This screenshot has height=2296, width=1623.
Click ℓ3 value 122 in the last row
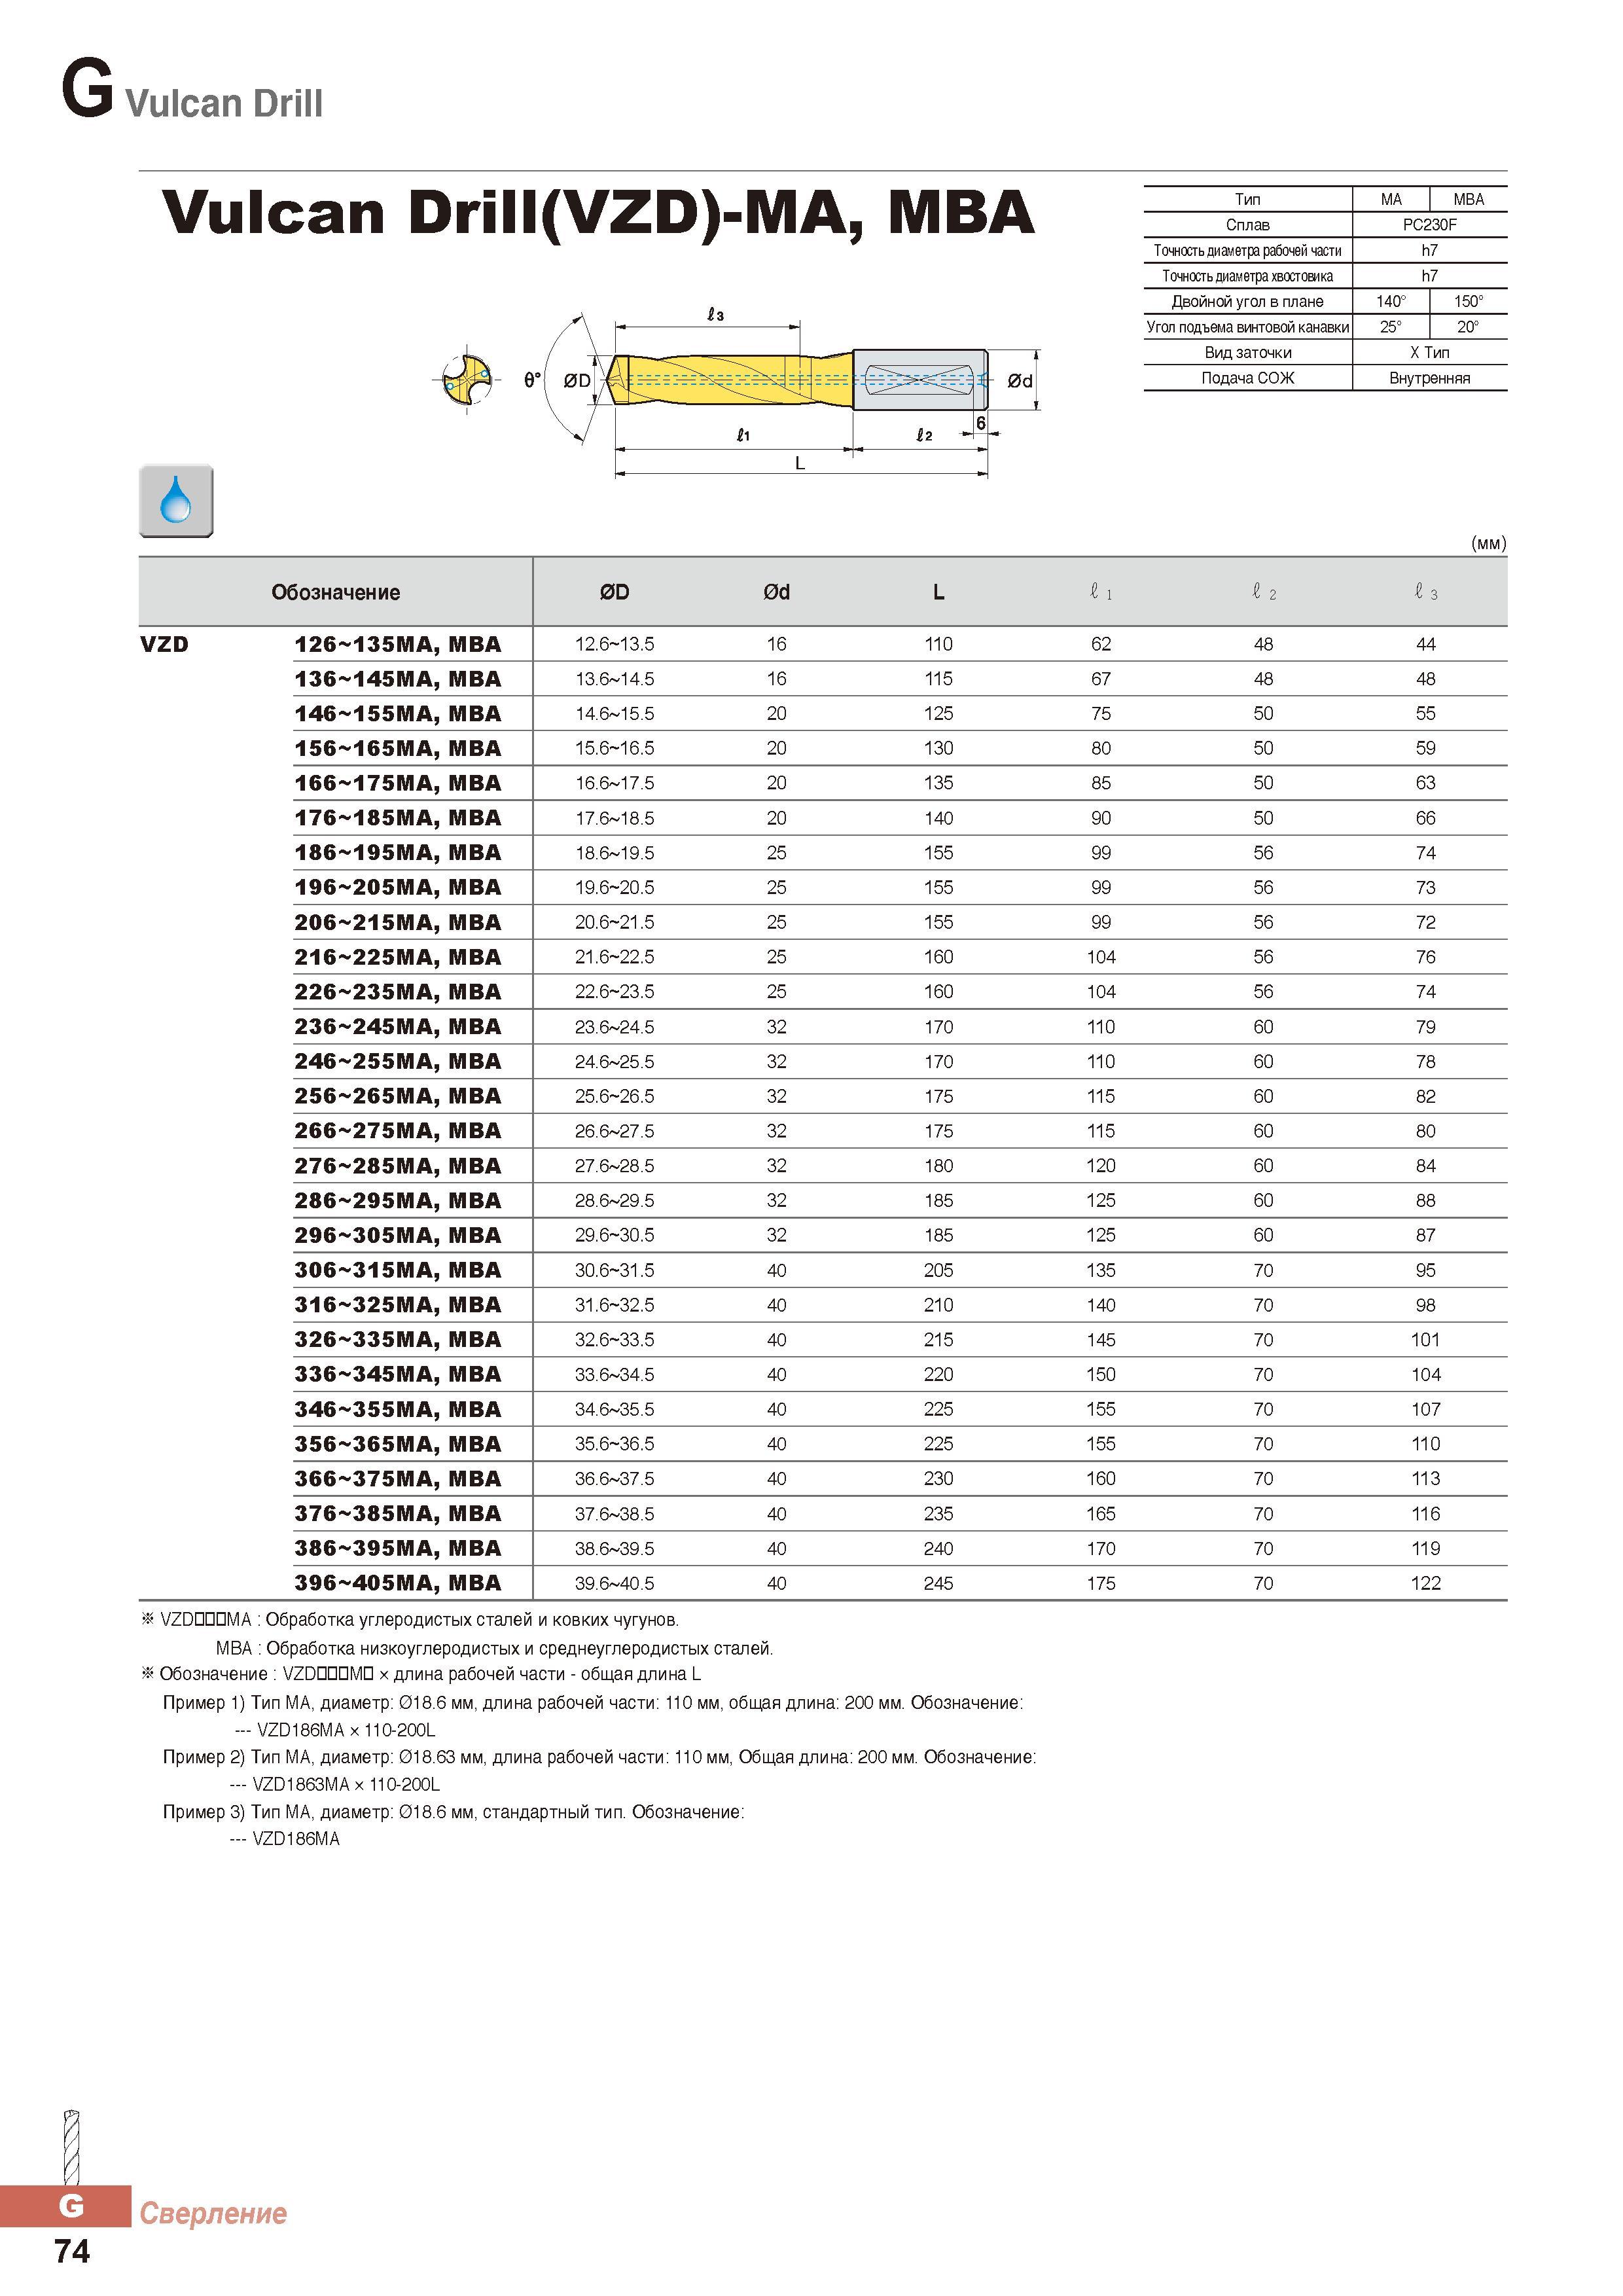click(x=1426, y=1583)
